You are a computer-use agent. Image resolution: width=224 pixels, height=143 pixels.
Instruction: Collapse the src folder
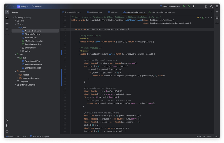[15, 24]
